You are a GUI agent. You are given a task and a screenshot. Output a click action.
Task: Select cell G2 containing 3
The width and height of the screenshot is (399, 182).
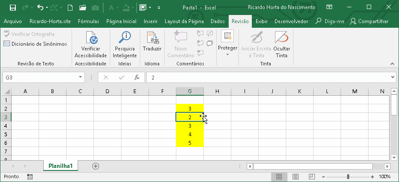pyautogui.click(x=190, y=109)
